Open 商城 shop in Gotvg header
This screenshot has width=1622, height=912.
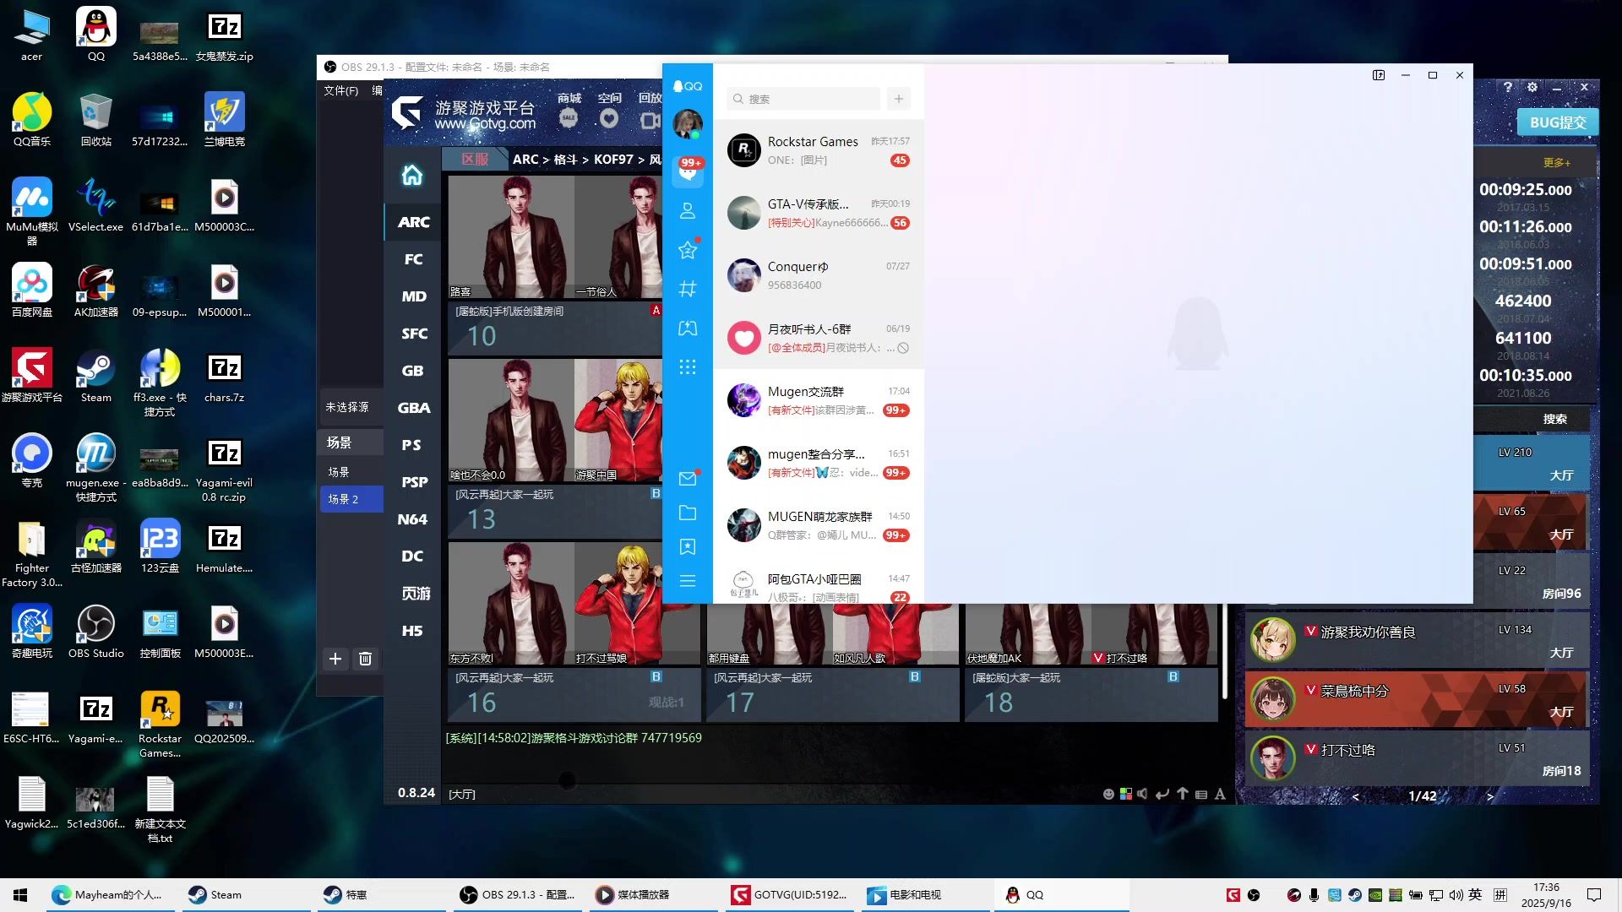tap(569, 110)
